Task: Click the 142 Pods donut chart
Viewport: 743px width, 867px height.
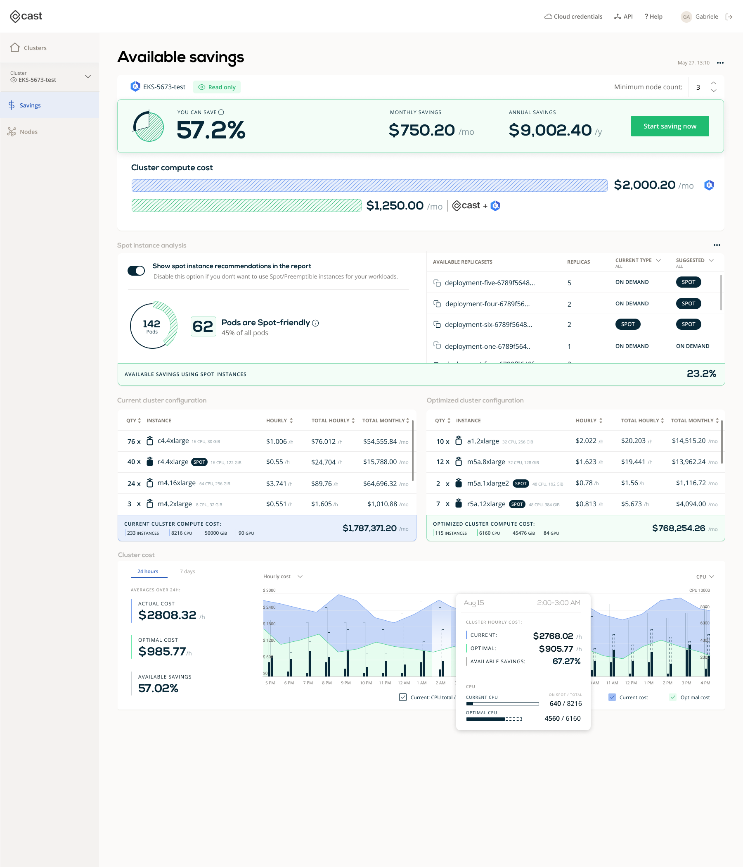Action: (x=154, y=326)
